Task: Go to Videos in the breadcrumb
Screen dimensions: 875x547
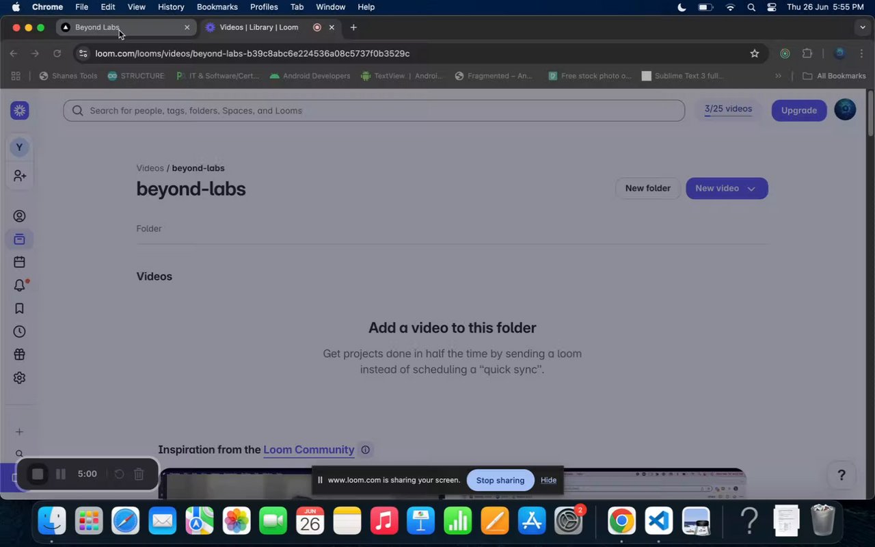Action: [150, 168]
